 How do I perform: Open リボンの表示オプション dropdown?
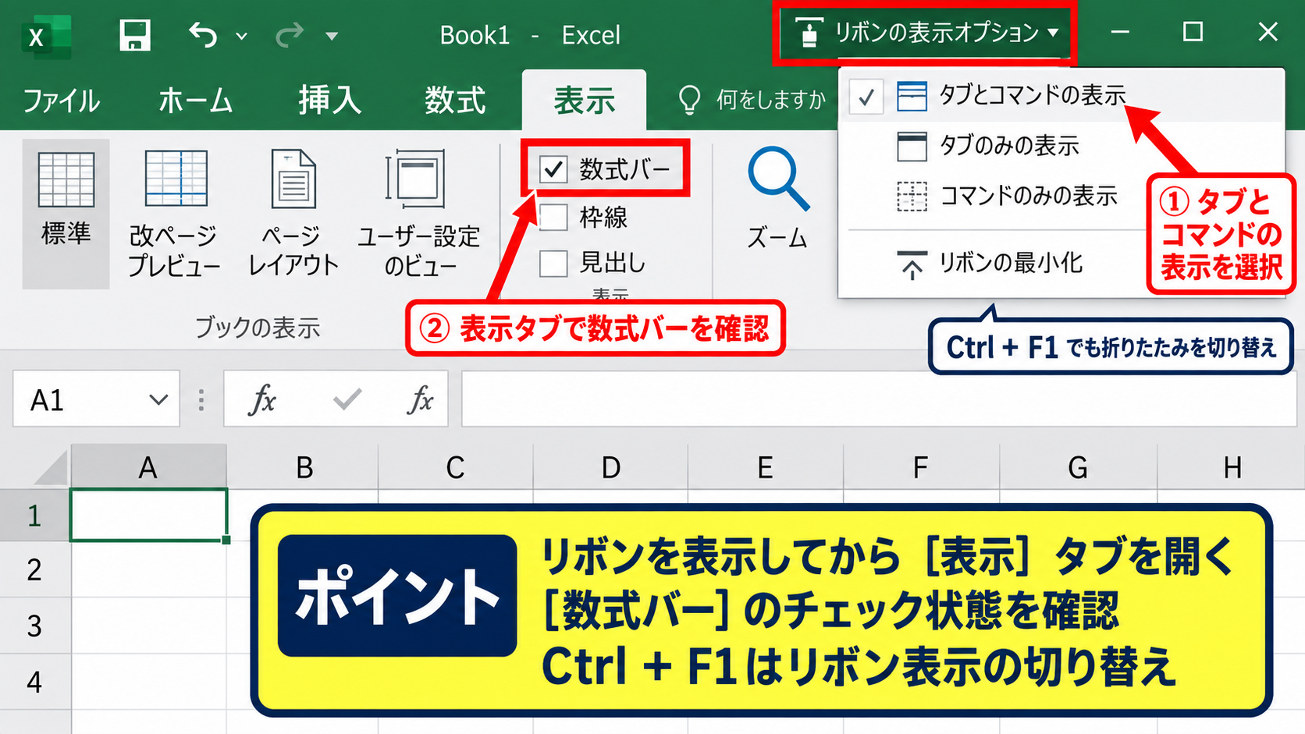pyautogui.click(x=926, y=33)
